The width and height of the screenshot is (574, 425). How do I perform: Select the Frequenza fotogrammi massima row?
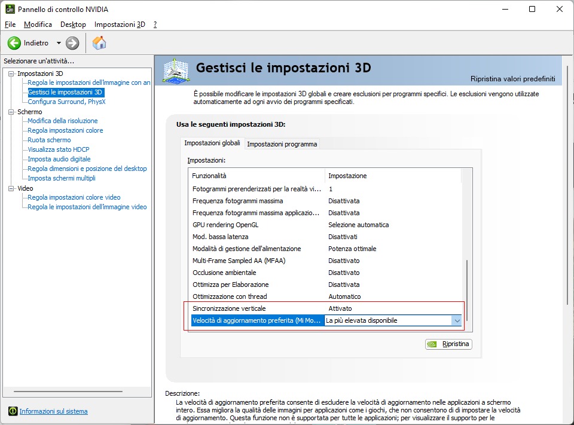coord(326,201)
